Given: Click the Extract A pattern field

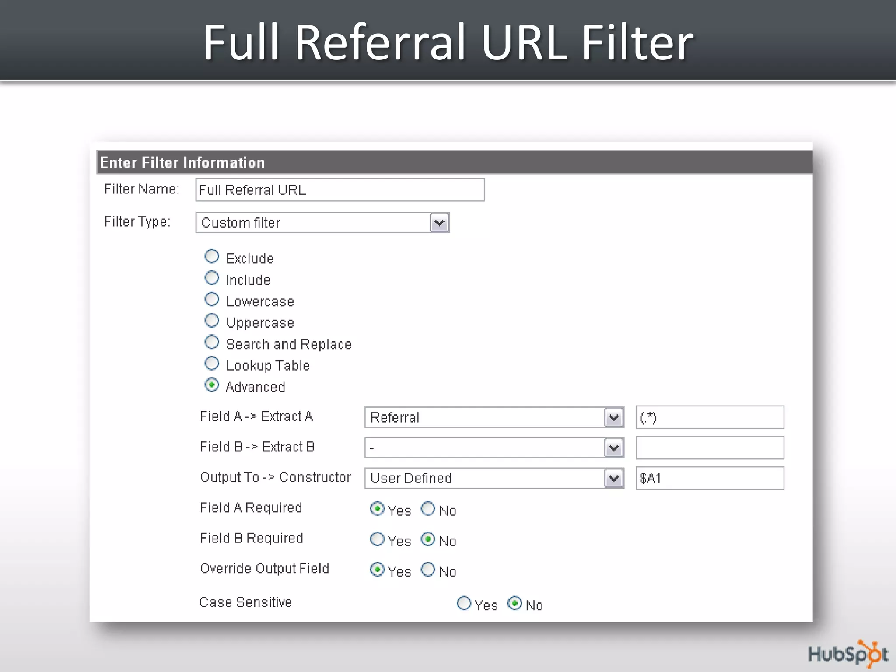Looking at the screenshot, I should tap(710, 417).
